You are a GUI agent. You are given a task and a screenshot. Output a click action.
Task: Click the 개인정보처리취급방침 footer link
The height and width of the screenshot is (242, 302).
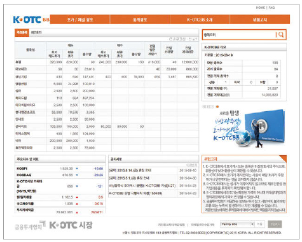click(x=171, y=225)
